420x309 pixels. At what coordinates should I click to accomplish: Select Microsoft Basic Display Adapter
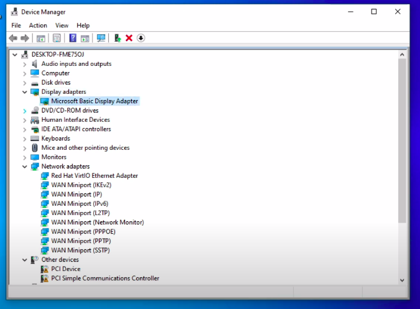[x=94, y=101]
